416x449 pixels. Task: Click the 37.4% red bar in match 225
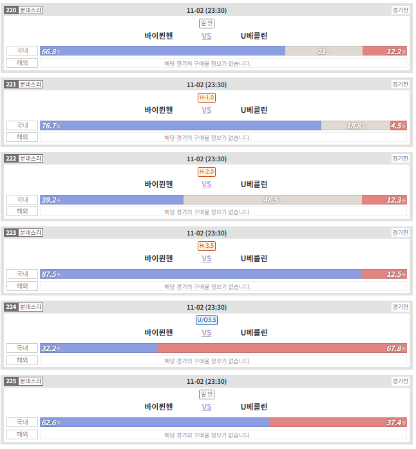point(338,423)
